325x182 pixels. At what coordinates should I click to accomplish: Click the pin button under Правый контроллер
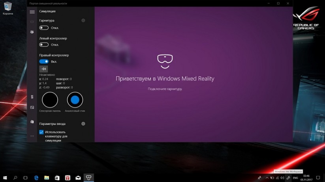(x=43, y=69)
